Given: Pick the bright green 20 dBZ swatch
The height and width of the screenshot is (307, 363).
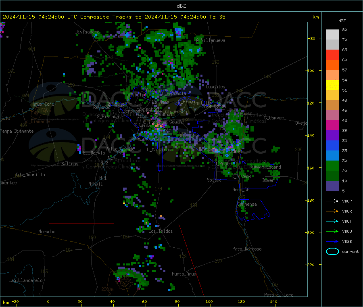Looking at the screenshot, I should tap(332, 165).
